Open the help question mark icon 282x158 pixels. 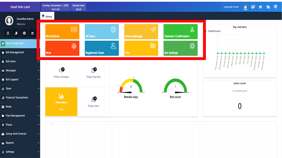tap(24, 33)
